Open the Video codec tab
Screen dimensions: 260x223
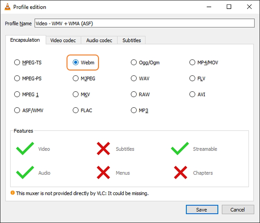click(x=63, y=41)
